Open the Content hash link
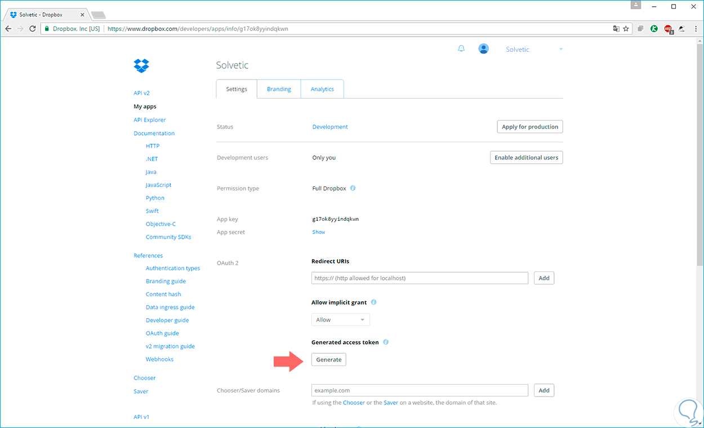Screen dimensions: 704x428 pyautogui.click(x=163, y=294)
